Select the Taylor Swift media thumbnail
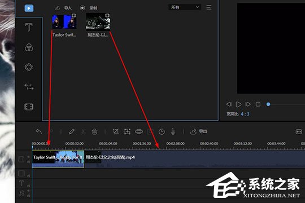 (64, 21)
